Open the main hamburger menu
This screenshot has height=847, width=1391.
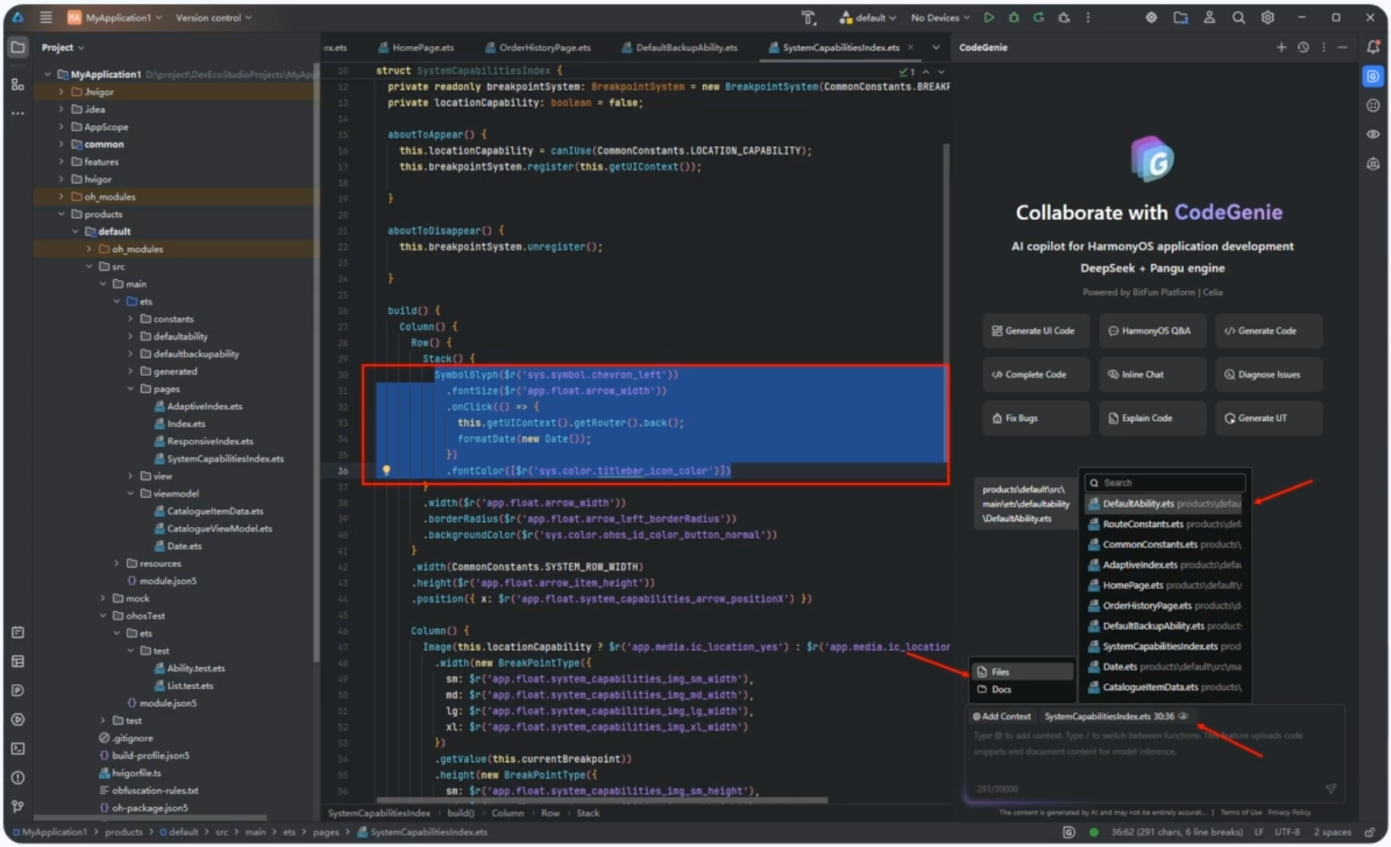click(46, 18)
